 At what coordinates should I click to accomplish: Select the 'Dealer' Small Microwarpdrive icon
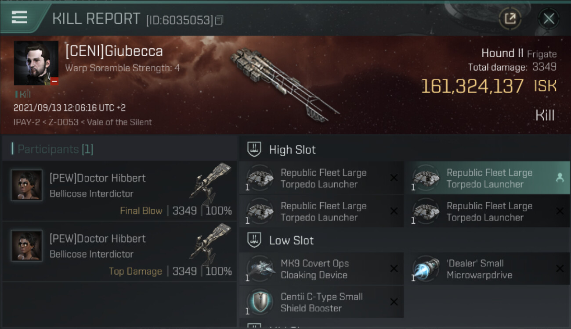[426, 268]
